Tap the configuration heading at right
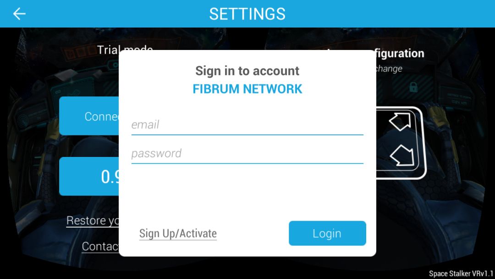Screen dimensions: 495x279 tap(400, 53)
